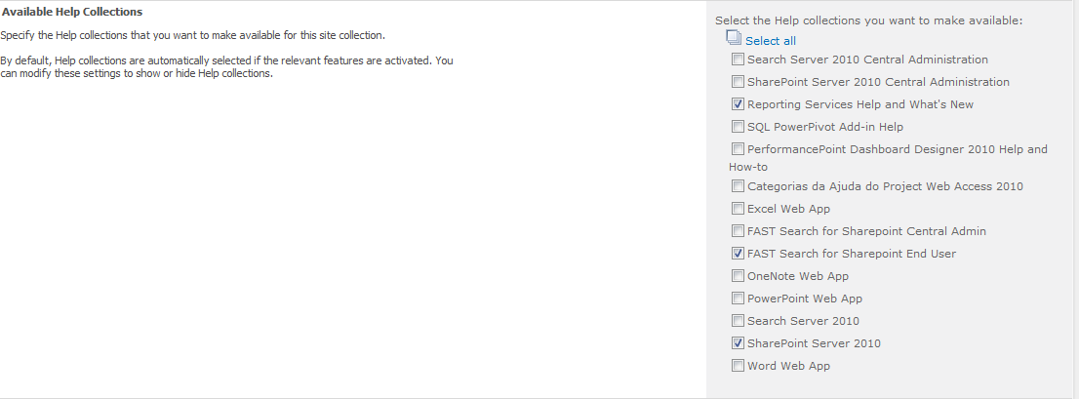Enable SharePoint Server 2010 Central Administration checkbox
Screen dimensions: 1079x399
point(738,82)
